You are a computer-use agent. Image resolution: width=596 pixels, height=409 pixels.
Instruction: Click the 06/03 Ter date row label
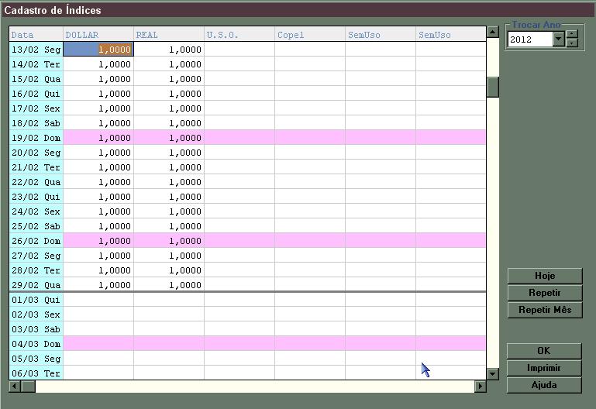36,373
